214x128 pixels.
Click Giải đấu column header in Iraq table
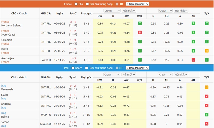coord(46,77)
